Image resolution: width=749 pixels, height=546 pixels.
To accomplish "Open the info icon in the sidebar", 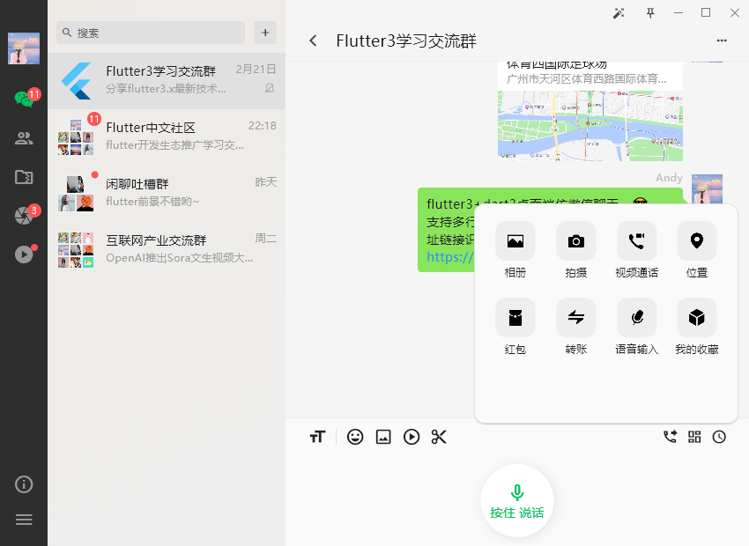I will click(24, 484).
